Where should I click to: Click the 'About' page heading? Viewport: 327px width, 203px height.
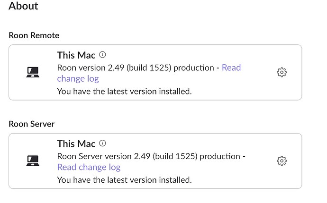pos(23,6)
